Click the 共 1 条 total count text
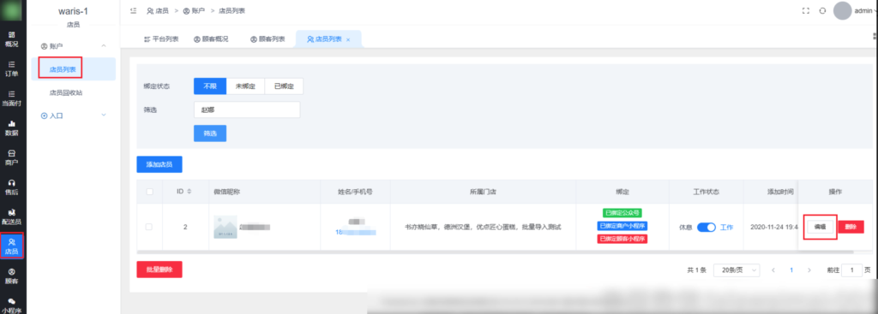The height and width of the screenshot is (314, 878). 696,270
